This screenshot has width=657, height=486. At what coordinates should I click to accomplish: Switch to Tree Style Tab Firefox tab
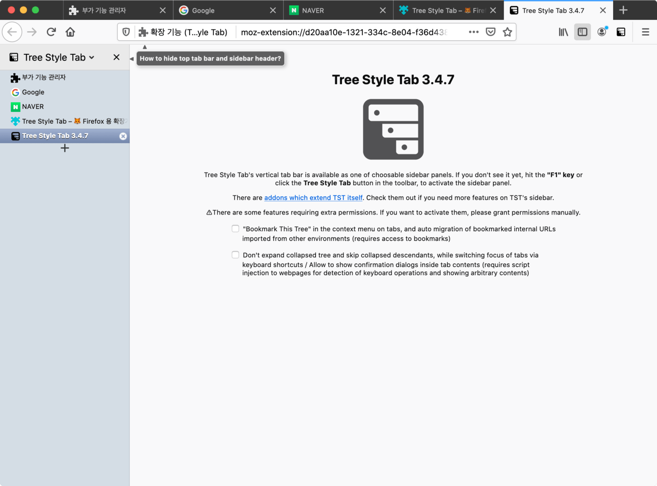pos(448,10)
